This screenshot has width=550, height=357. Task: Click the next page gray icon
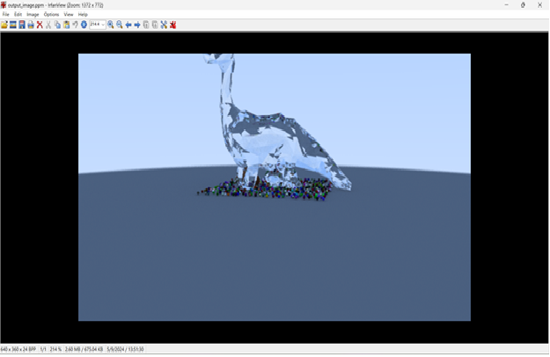tap(155, 25)
